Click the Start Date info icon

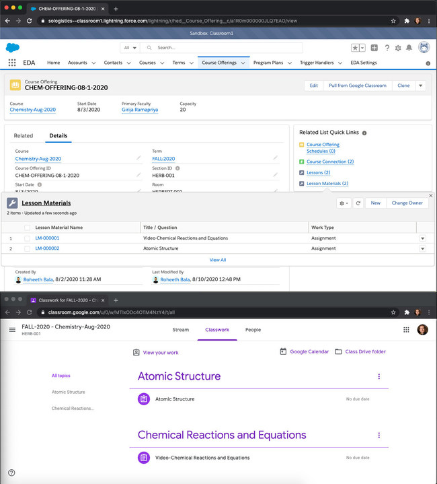pos(40,184)
